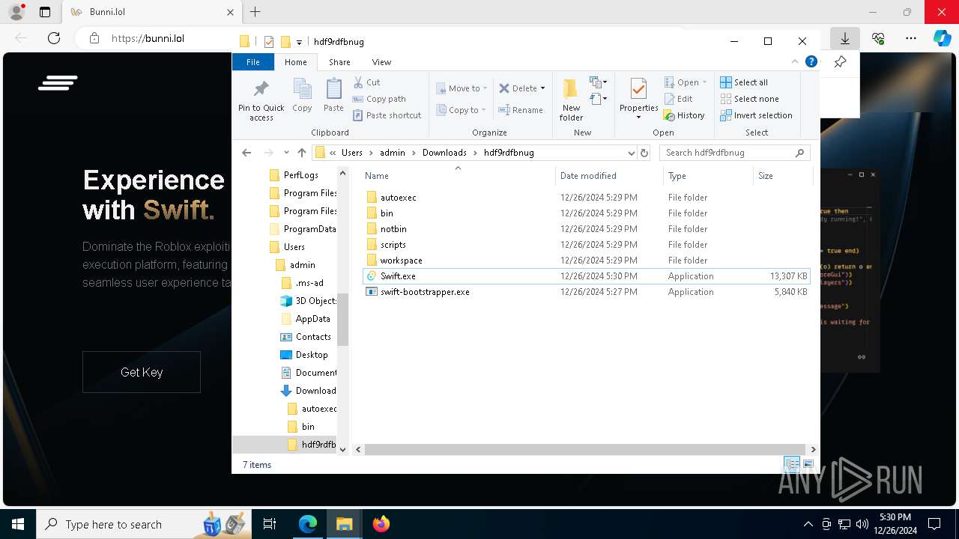Go back in Explorer navigation

246,153
